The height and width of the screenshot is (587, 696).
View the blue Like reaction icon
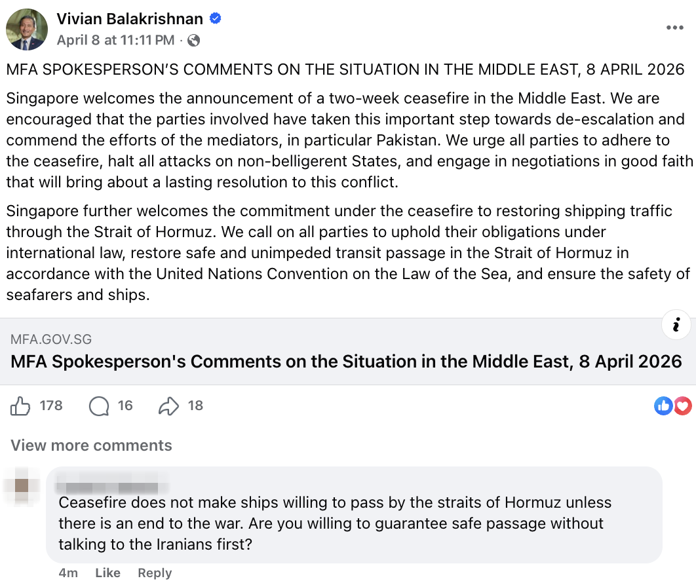pyautogui.click(x=663, y=406)
